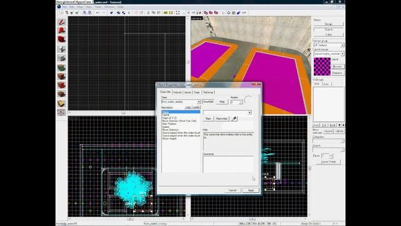This screenshot has height=226, width=401.
Task: Click the Help button in Object Properties
Action: tap(222, 102)
